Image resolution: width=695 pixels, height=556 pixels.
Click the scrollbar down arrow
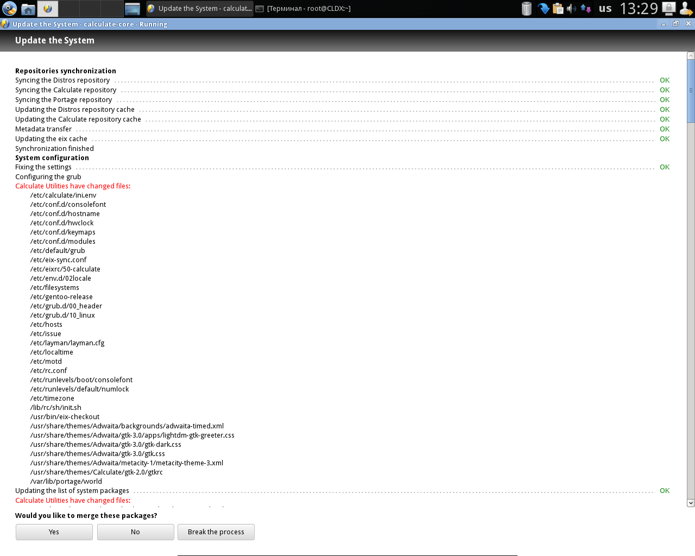tap(691, 503)
